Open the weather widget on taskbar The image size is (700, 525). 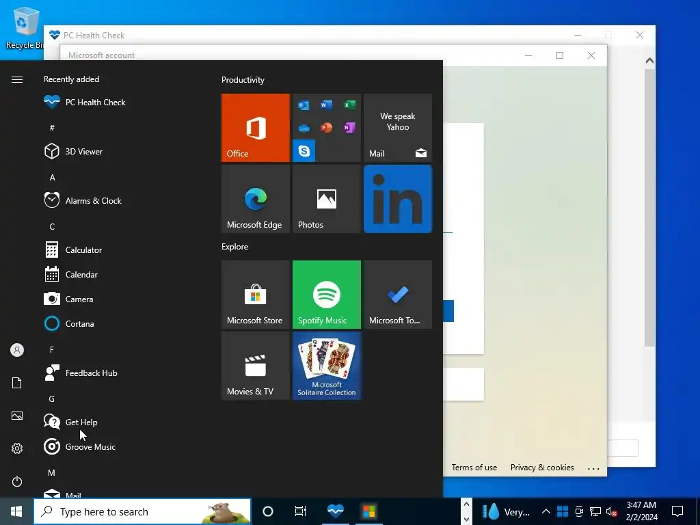pos(505,511)
